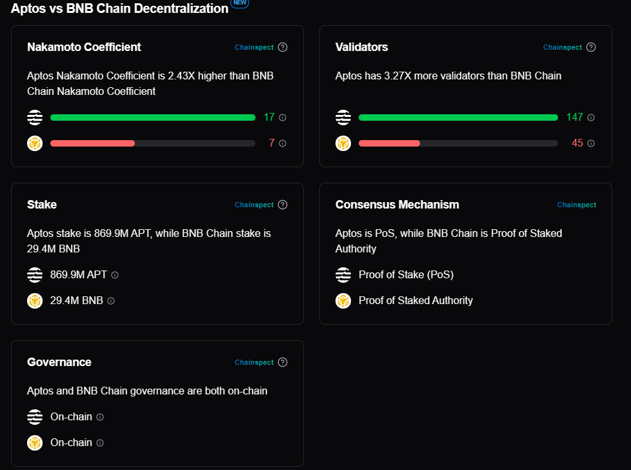Click BNB Chain On-chain governance label
631x470 pixels.
[x=71, y=443]
